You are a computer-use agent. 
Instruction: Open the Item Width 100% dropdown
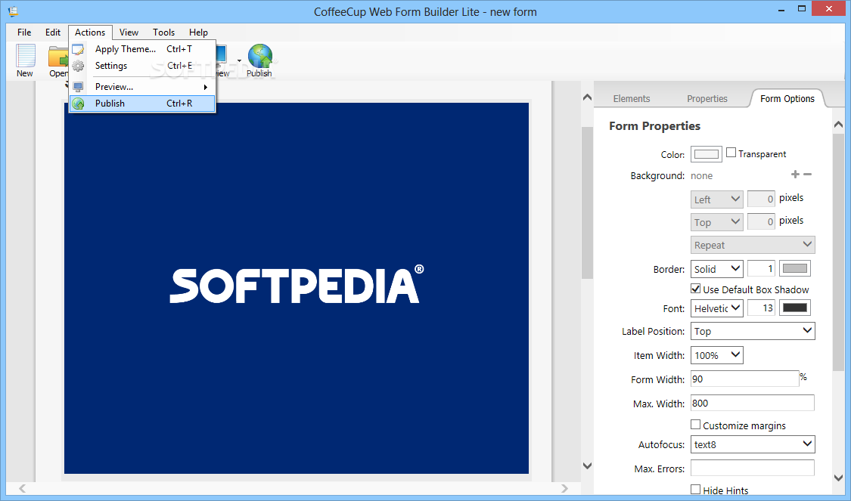tap(717, 355)
